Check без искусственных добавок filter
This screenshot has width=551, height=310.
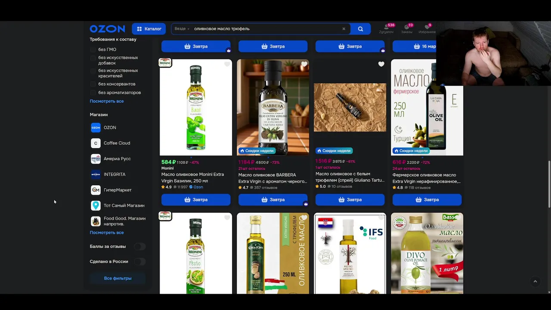coord(93,58)
